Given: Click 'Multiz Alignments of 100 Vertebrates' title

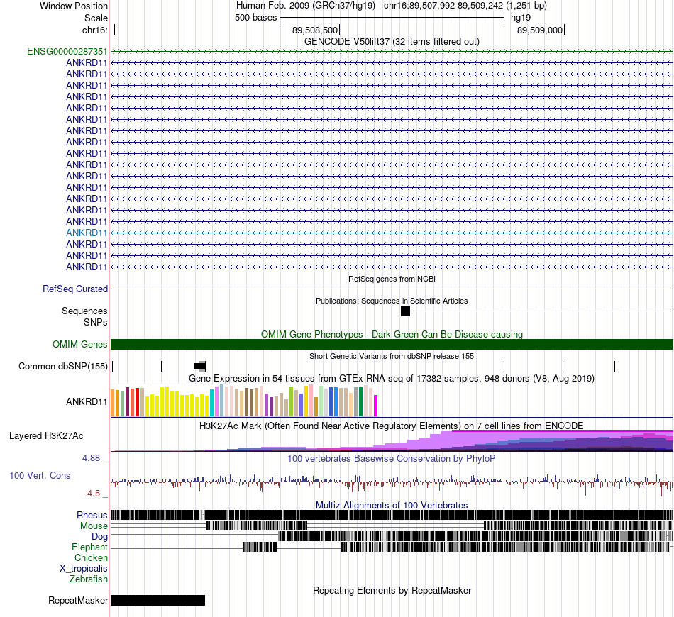Looking at the screenshot, I should 392,506.
